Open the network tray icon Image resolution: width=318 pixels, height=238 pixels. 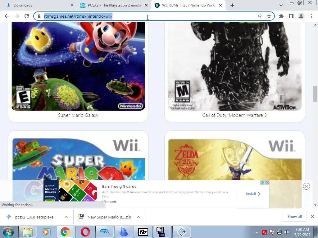[279, 232]
